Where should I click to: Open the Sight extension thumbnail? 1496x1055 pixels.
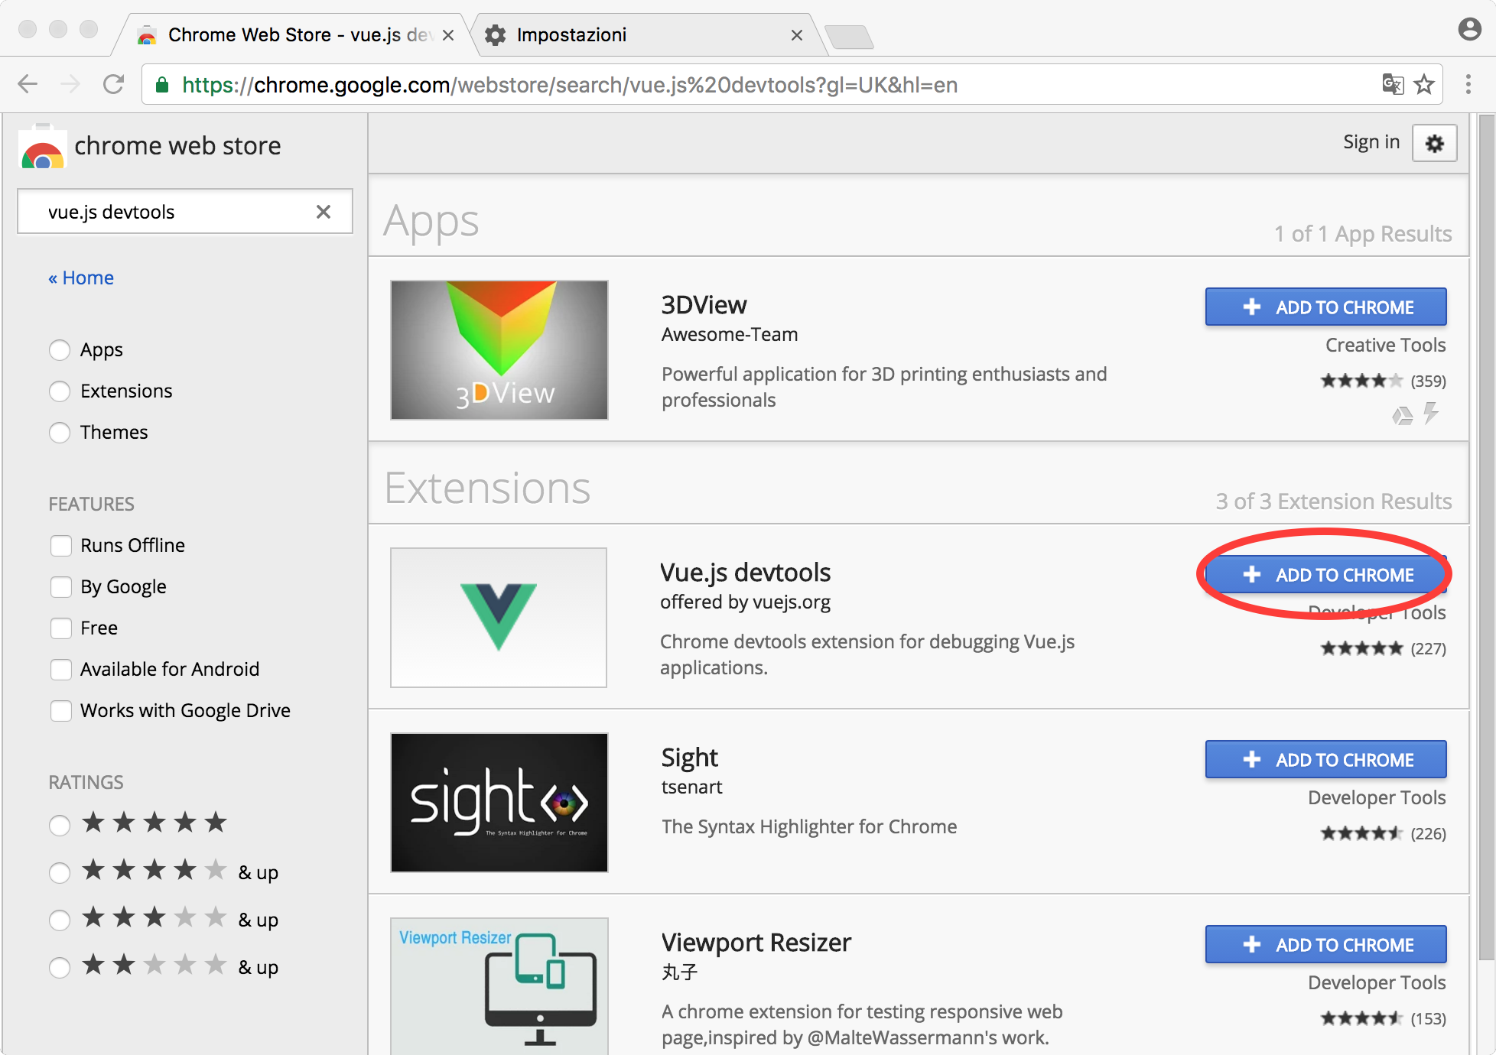pos(499,803)
